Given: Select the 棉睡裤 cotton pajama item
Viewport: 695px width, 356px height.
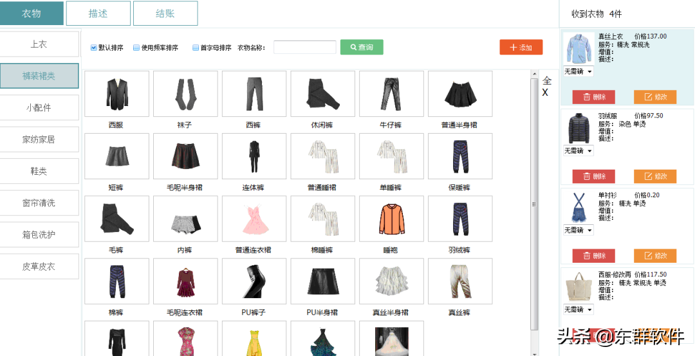Looking at the screenshot, I should tap(322, 218).
